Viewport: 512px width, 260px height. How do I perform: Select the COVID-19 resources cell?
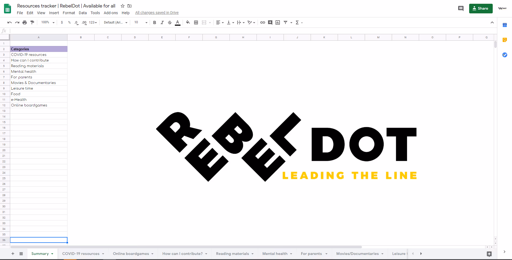click(x=39, y=55)
